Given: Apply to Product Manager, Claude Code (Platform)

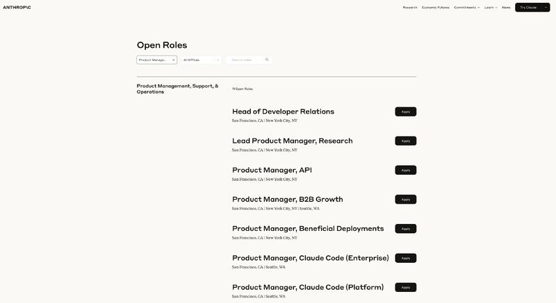Looking at the screenshot, I should (406, 288).
